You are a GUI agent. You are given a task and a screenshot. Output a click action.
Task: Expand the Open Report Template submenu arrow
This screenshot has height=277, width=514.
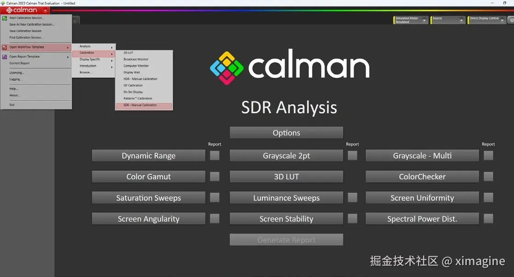point(68,57)
